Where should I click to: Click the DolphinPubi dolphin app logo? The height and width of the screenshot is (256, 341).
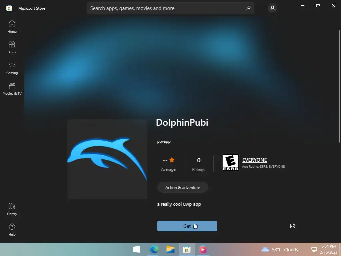(x=107, y=159)
